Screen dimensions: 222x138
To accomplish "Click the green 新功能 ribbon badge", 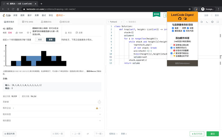I will click(x=156, y=14).
